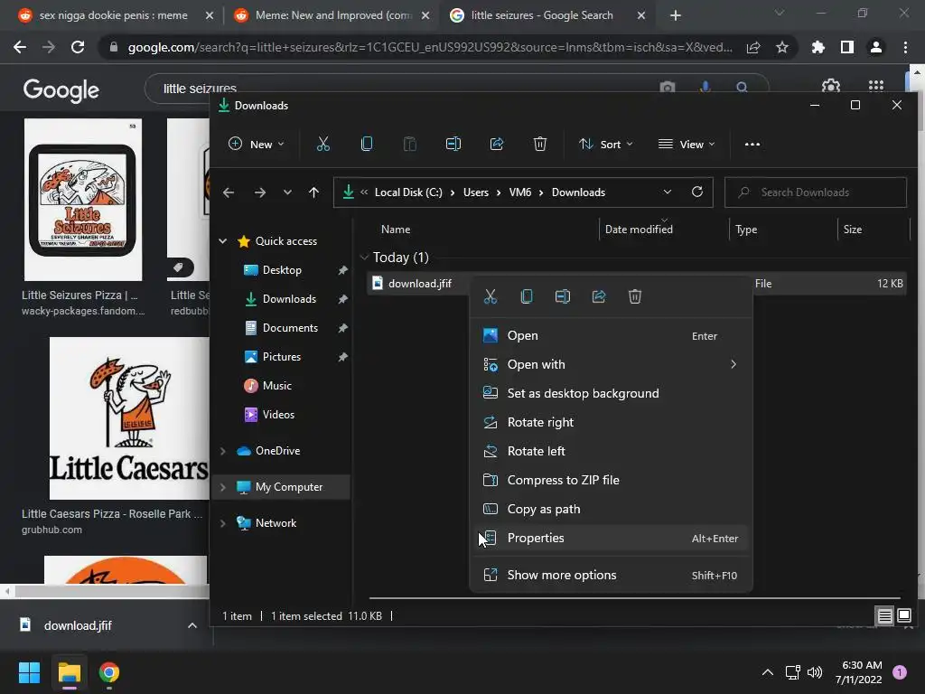Click the Search Downloads field
Viewport: 925px width, 694px height.
(x=816, y=192)
